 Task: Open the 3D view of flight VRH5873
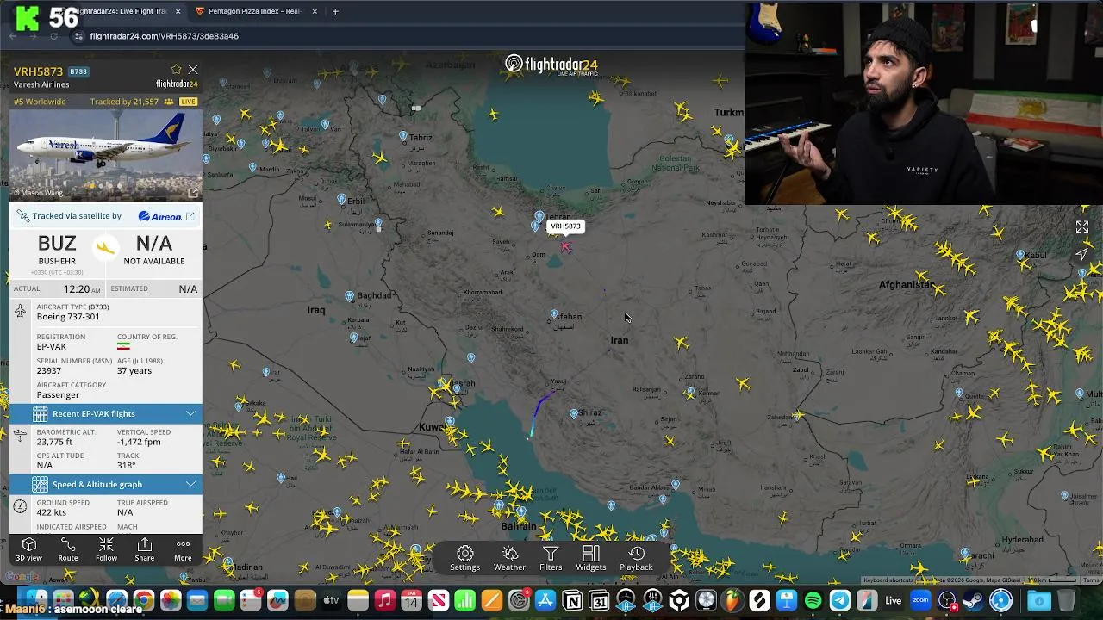(28, 549)
